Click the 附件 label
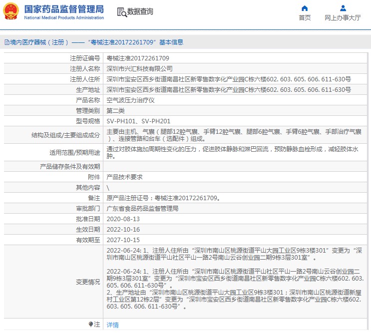The width and height of the screenshot is (371, 333). click(94, 177)
